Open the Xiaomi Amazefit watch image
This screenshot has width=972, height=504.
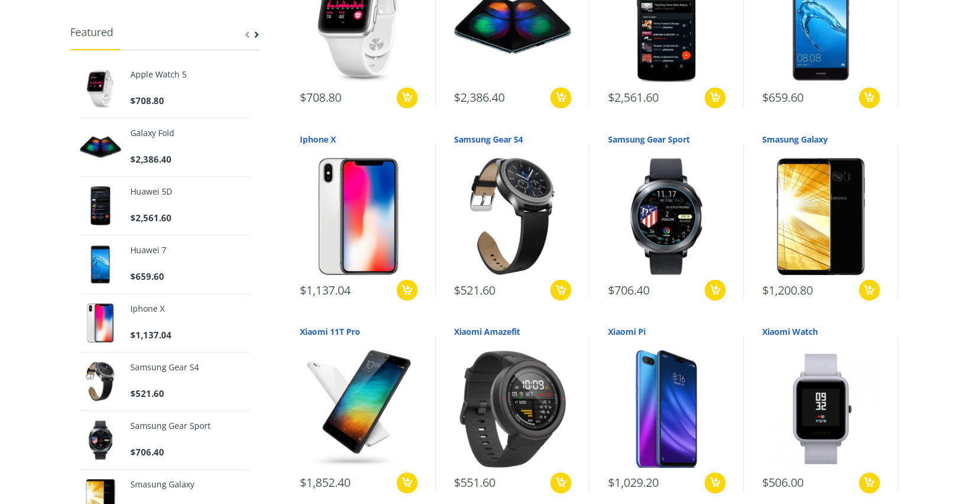[x=512, y=409]
